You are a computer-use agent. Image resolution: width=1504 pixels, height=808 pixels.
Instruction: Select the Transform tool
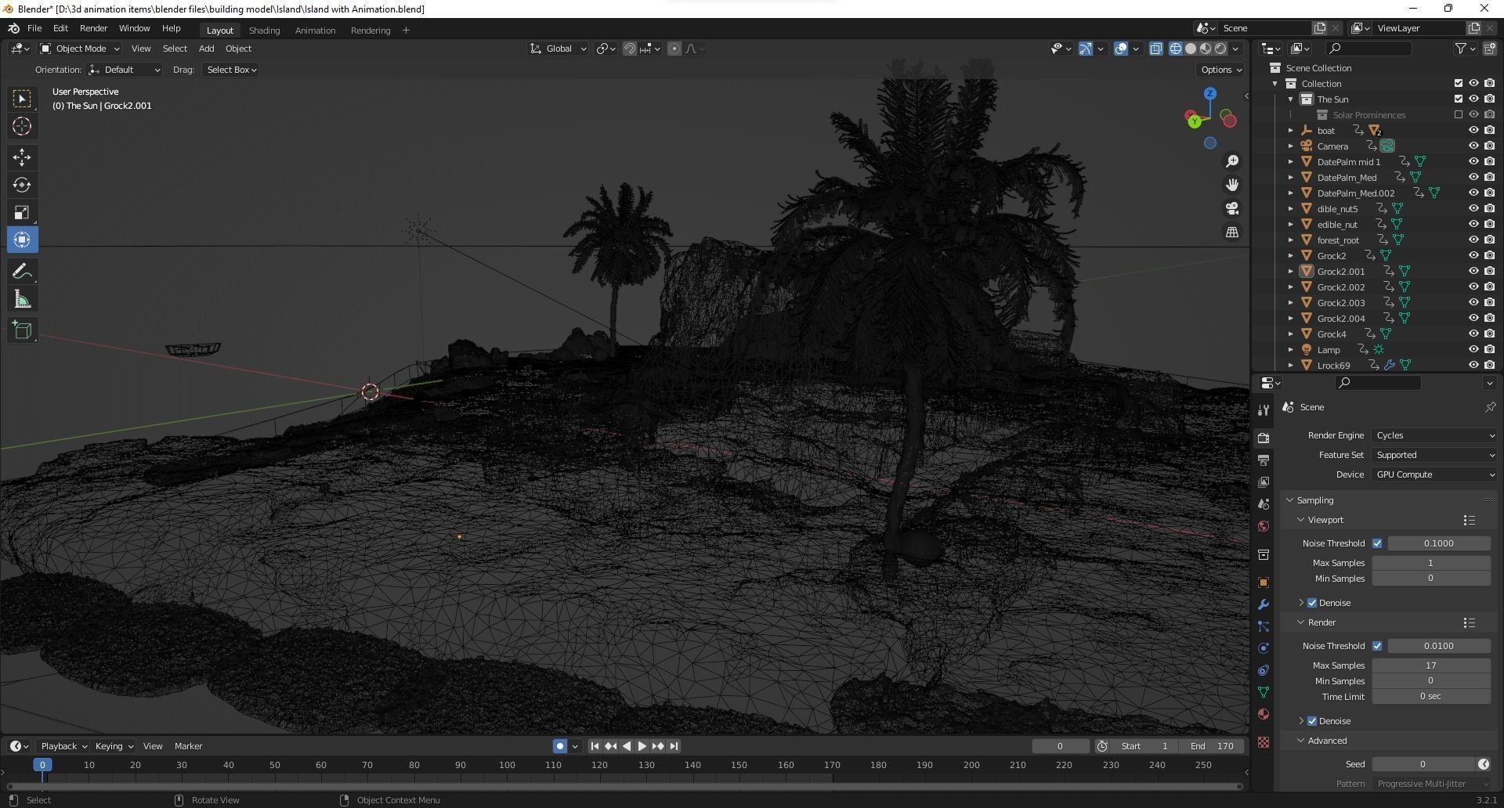pos(22,240)
